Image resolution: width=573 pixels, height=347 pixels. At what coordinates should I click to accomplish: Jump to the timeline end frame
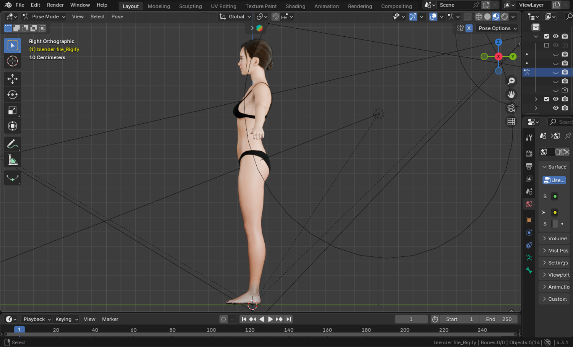(x=288, y=319)
